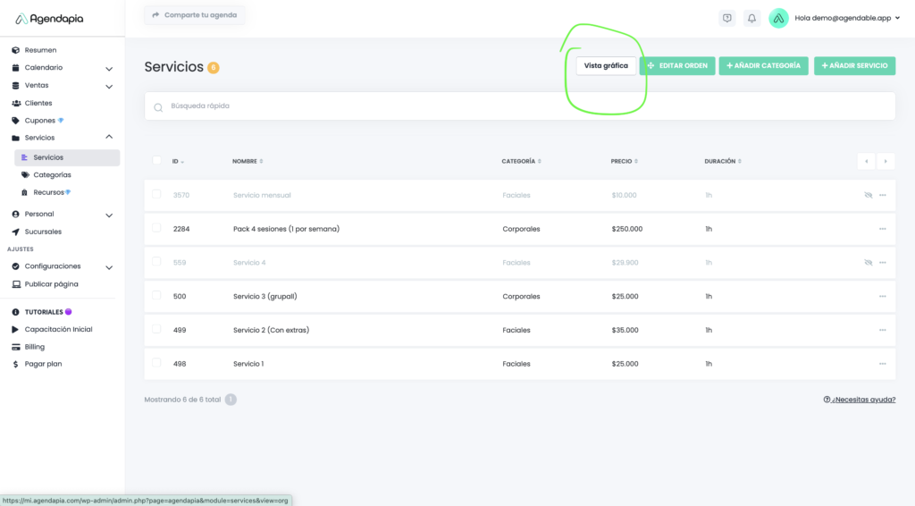
Task: Click the notifications bell icon
Action: [x=751, y=18]
